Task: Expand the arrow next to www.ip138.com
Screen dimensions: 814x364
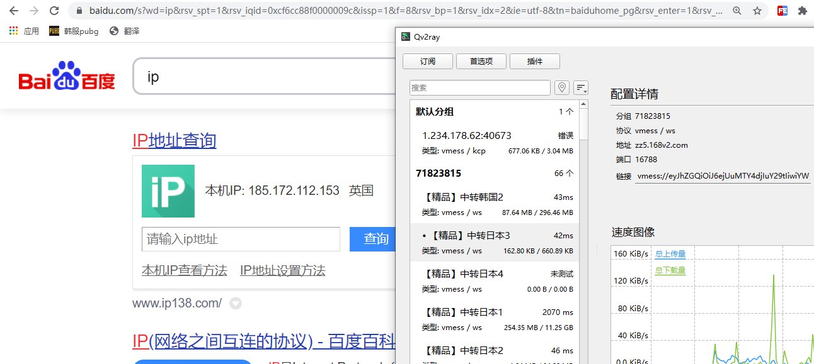Action: pyautogui.click(x=236, y=304)
